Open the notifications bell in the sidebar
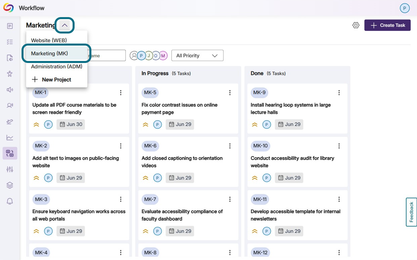The height and width of the screenshot is (260, 417). 10,201
